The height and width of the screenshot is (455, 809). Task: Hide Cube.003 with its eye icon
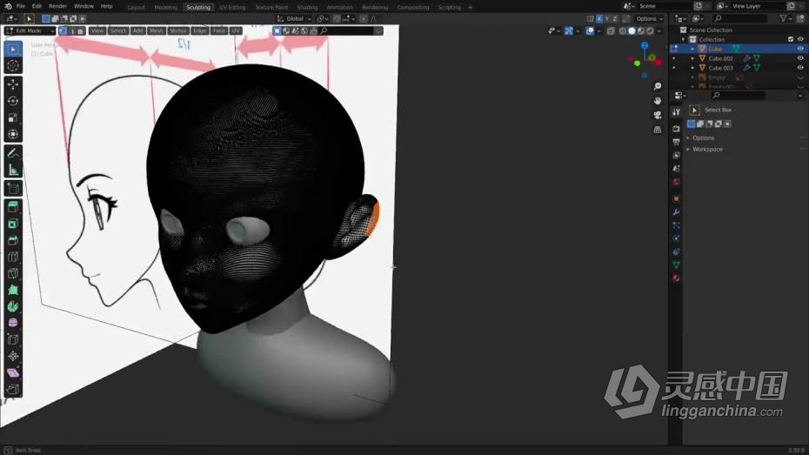[x=800, y=68]
